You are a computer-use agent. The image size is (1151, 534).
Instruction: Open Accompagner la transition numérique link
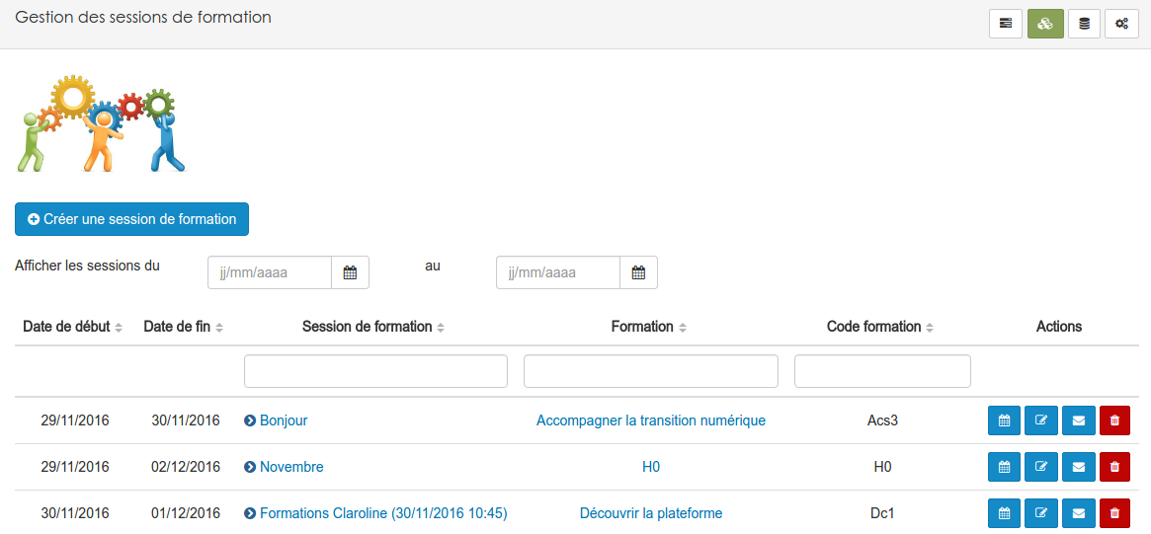pos(650,420)
